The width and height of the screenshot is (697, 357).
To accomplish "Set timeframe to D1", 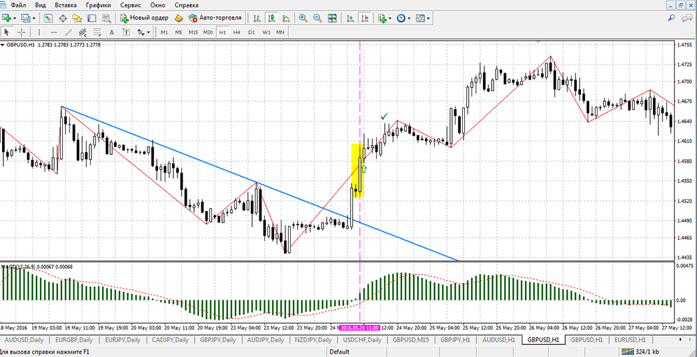I will (251, 33).
